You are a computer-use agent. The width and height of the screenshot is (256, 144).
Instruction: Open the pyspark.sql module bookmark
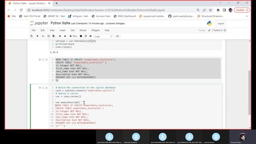tap(152, 16)
